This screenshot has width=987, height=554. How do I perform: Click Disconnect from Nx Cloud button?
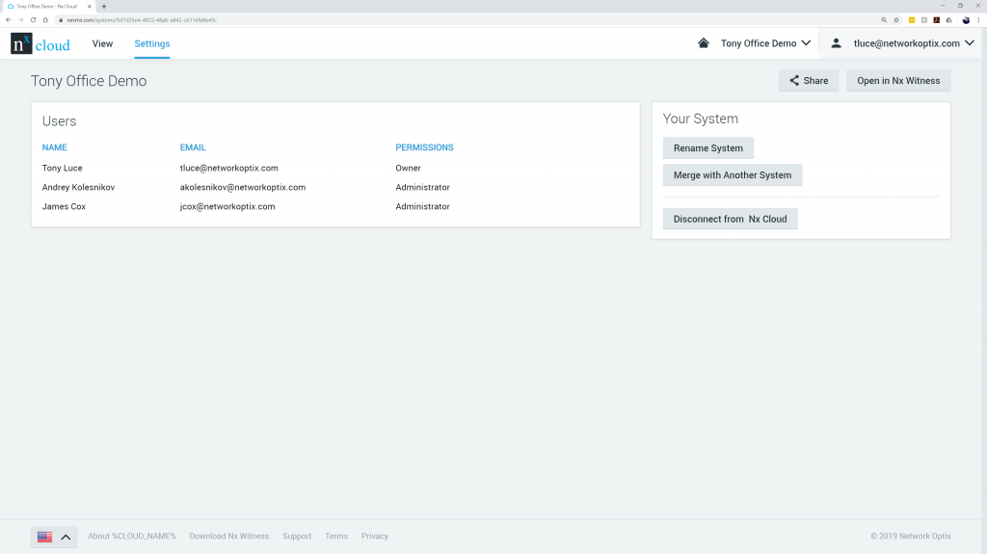[x=731, y=219]
